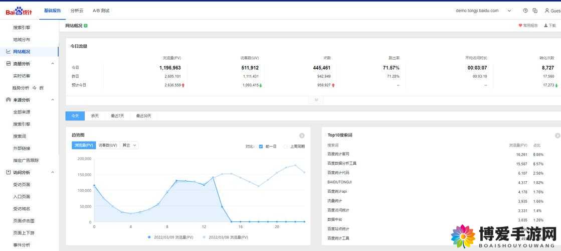561x251 pixels.
Task: Open the 其它 metrics dropdown
Action: coord(129,146)
